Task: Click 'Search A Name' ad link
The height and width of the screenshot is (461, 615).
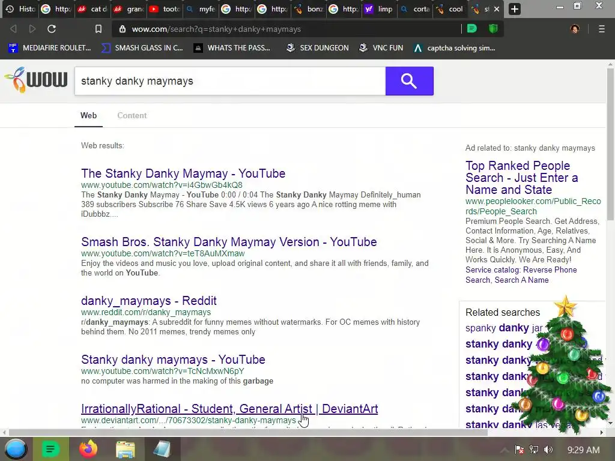Action: point(522,280)
